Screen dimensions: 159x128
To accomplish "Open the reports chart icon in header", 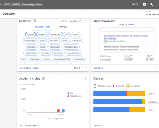I will (145, 4).
